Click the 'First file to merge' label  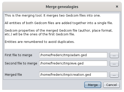click(x=18, y=55)
